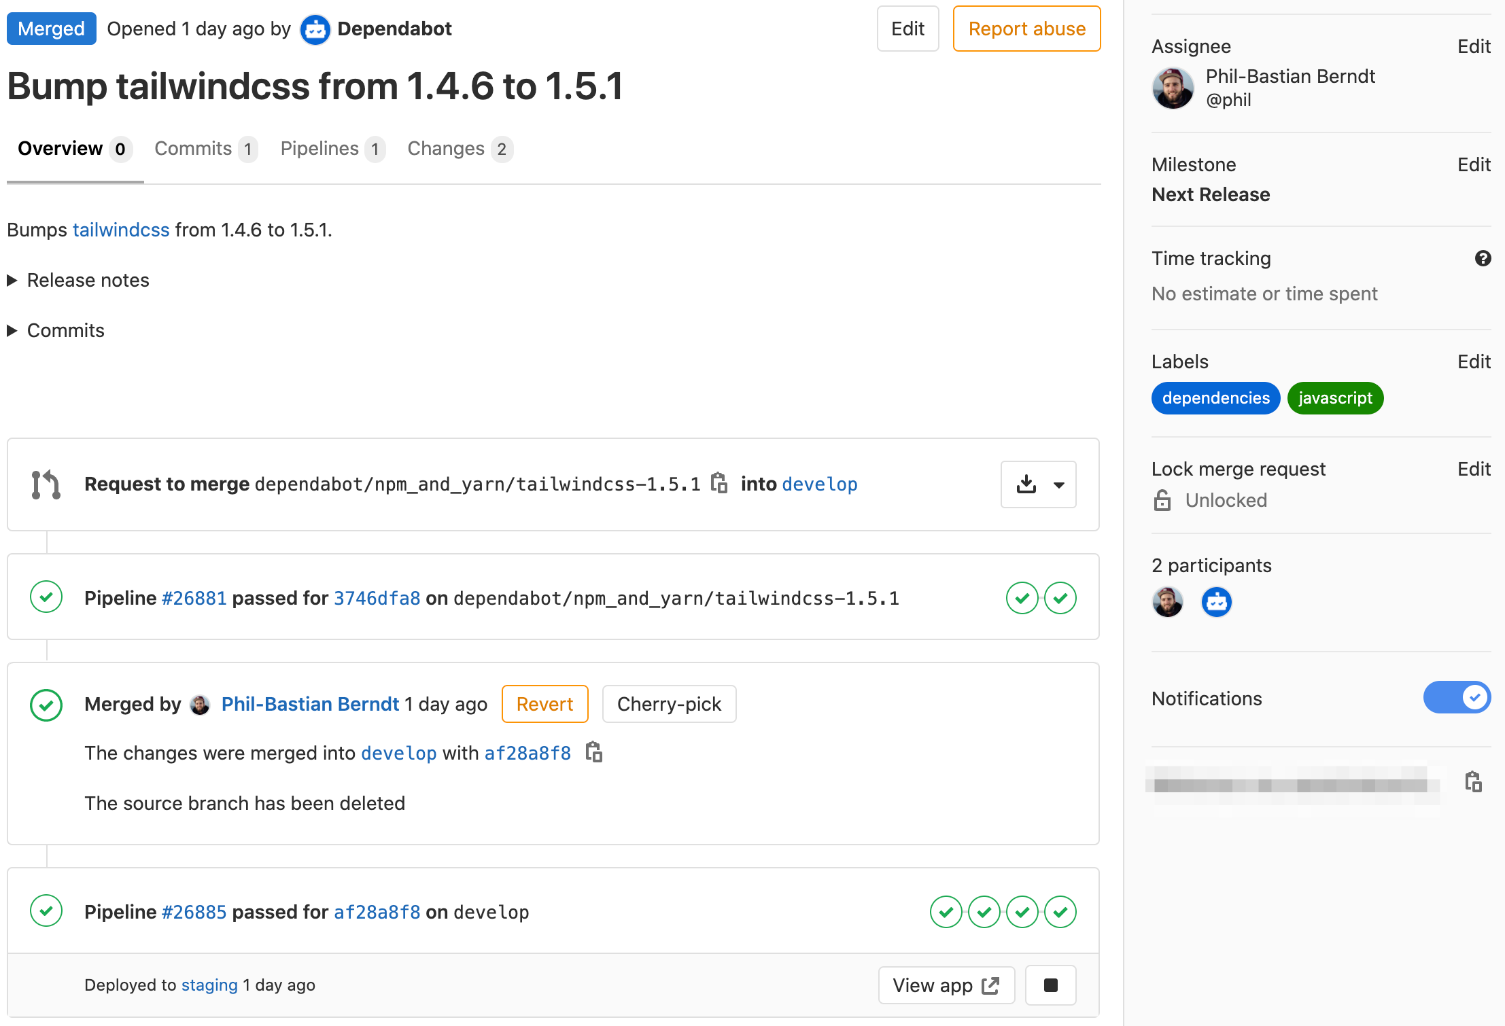The width and height of the screenshot is (1505, 1026).
Task: Open the download dropdown arrow
Action: tap(1058, 484)
